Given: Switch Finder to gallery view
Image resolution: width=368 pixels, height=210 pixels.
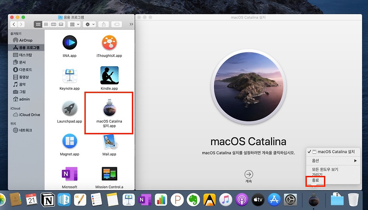Looking at the screenshot, I should [61, 24].
